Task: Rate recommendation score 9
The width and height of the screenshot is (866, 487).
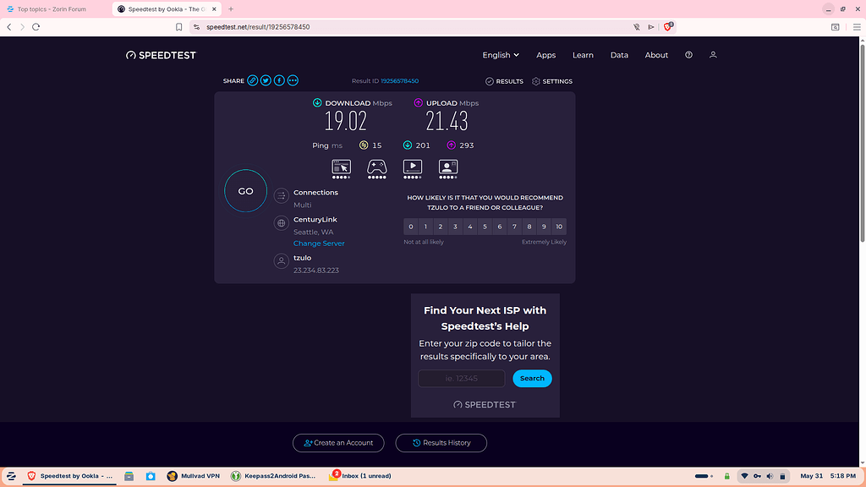Action: click(544, 227)
